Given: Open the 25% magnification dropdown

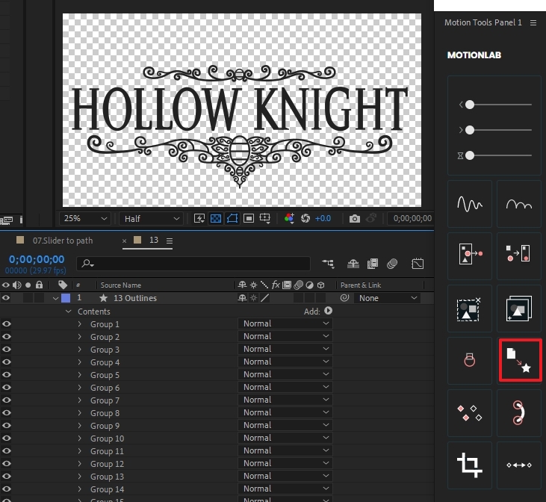Looking at the screenshot, I should tap(85, 218).
